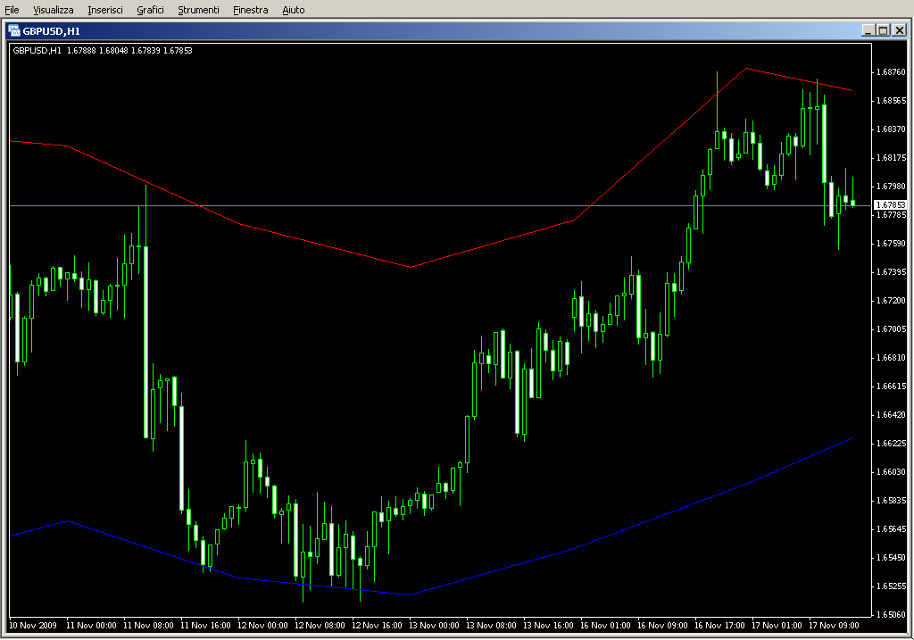Click the 1.66225 price scale label

click(892, 443)
